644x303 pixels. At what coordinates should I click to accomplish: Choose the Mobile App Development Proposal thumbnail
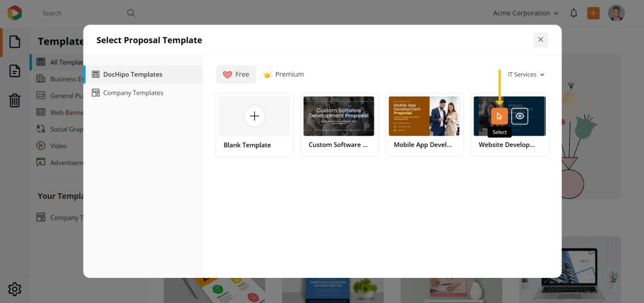[424, 116]
